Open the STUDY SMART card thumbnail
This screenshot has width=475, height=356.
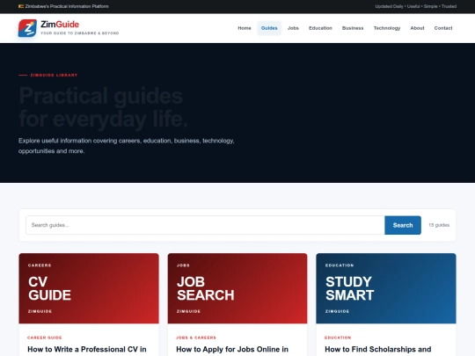[x=386, y=288]
